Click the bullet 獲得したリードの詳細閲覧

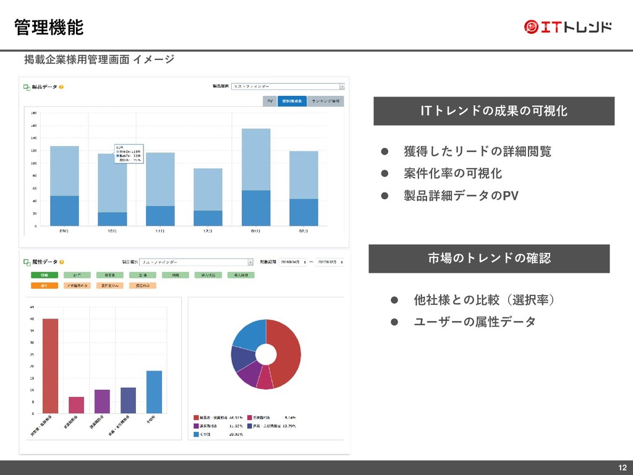[478, 152]
